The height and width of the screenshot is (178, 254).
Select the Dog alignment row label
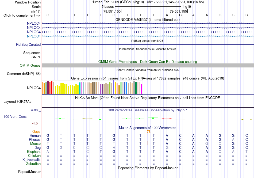tap(37, 148)
